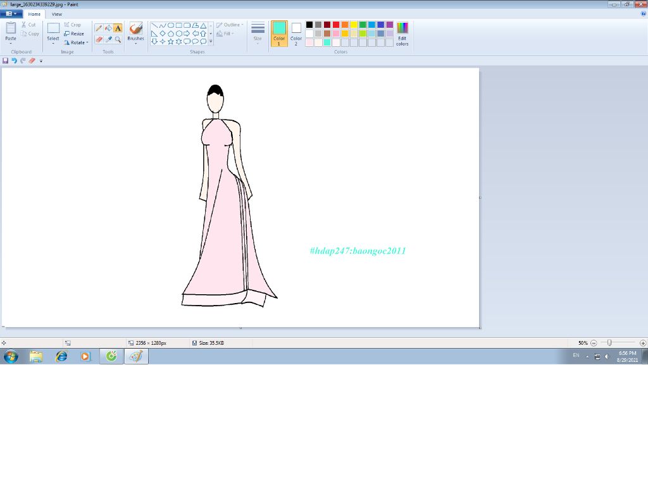Image resolution: width=648 pixels, height=484 pixels.
Task: Pick the yellow color swatch
Action: [354, 25]
